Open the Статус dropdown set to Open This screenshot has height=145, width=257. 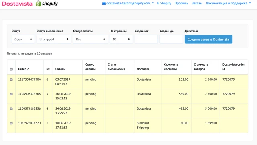[23, 39]
